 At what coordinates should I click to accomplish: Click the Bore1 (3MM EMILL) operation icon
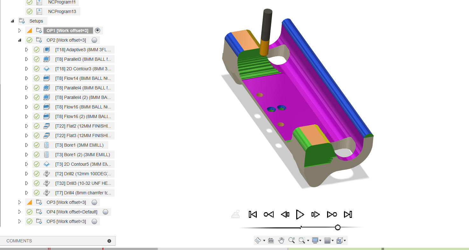47,145
